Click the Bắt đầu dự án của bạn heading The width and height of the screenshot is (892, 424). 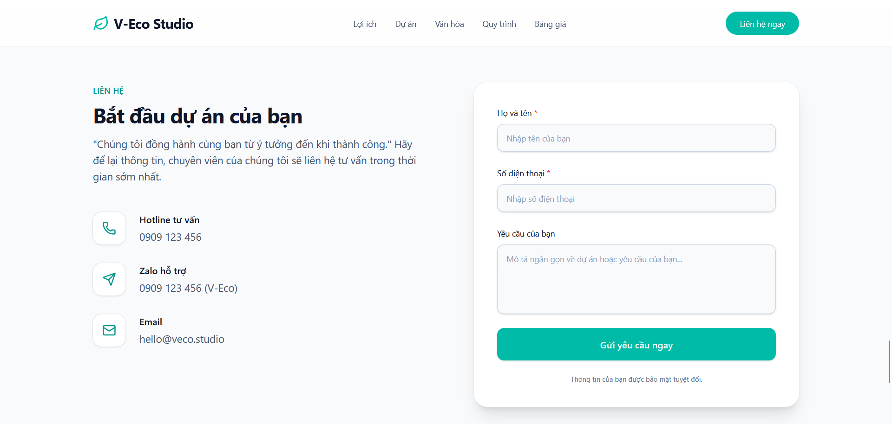pyautogui.click(x=198, y=116)
